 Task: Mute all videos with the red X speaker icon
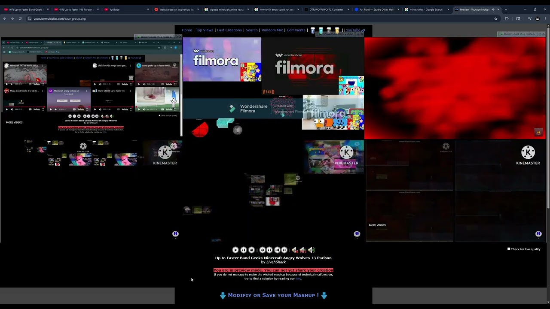coord(295,250)
